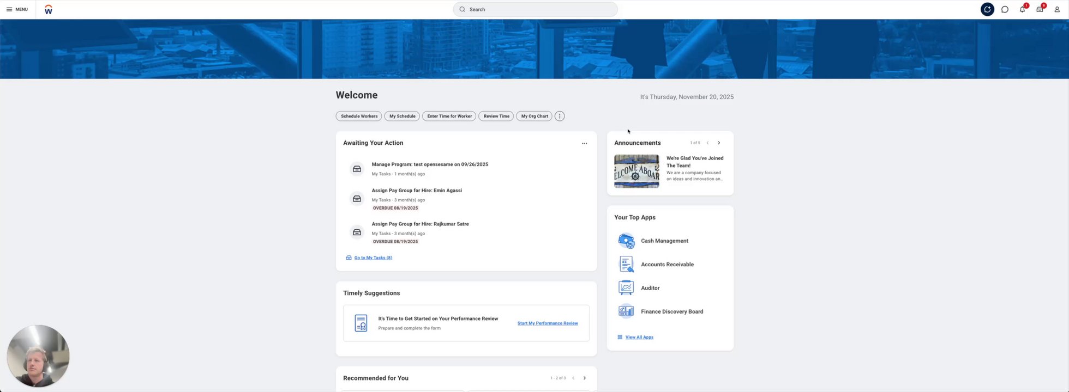Open the Accounts Receivable app icon
This screenshot has height=392, width=1069.
tap(626, 264)
